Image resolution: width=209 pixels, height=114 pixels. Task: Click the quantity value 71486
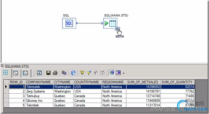coord(178,96)
